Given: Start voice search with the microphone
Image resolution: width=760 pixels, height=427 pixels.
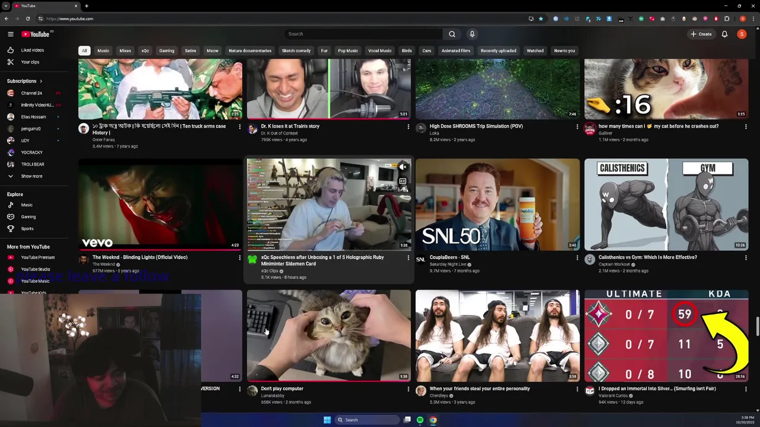Looking at the screenshot, I should point(472,34).
